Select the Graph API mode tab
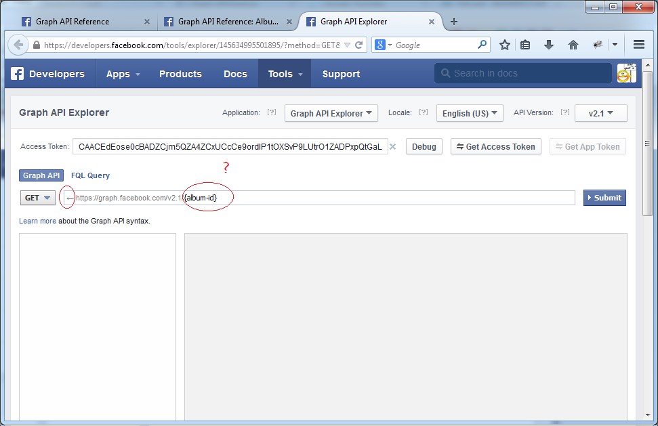658x426 pixels. click(41, 175)
